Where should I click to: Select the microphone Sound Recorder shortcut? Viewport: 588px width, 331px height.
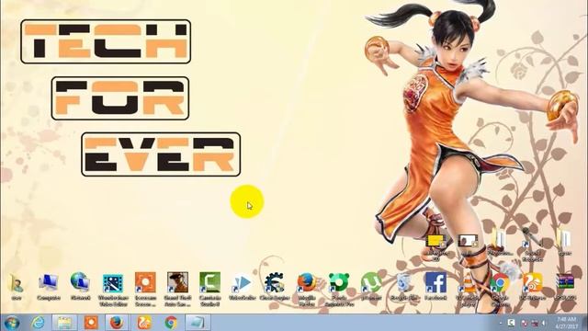[x=533, y=245]
